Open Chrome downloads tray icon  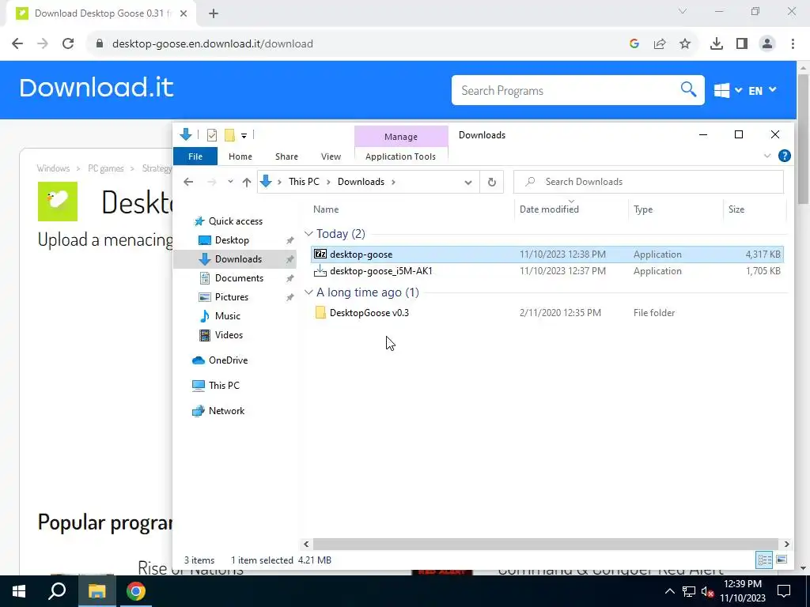coord(717,43)
